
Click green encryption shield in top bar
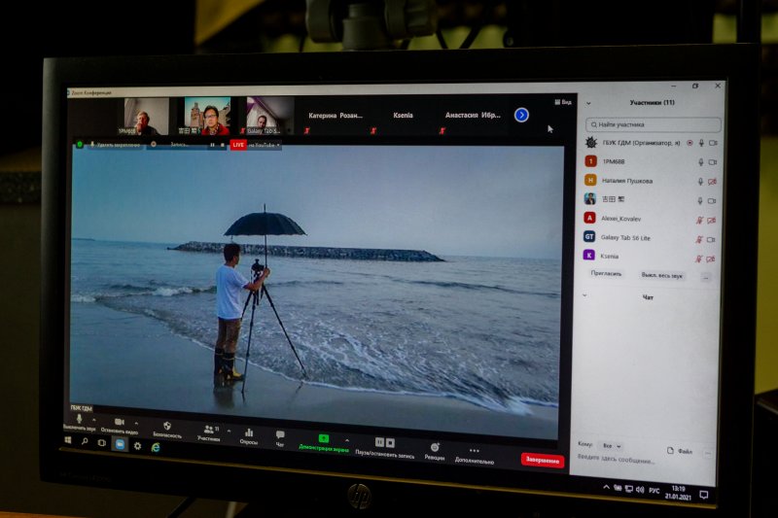click(80, 144)
